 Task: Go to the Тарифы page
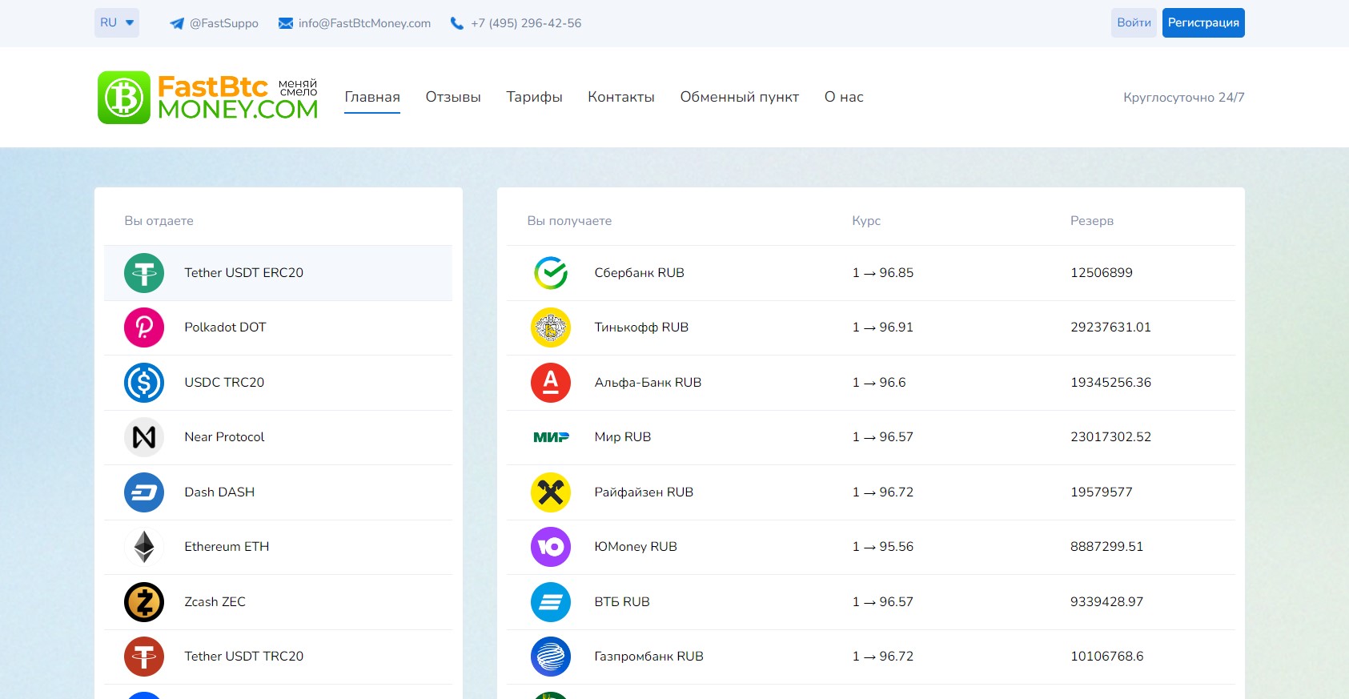534,97
